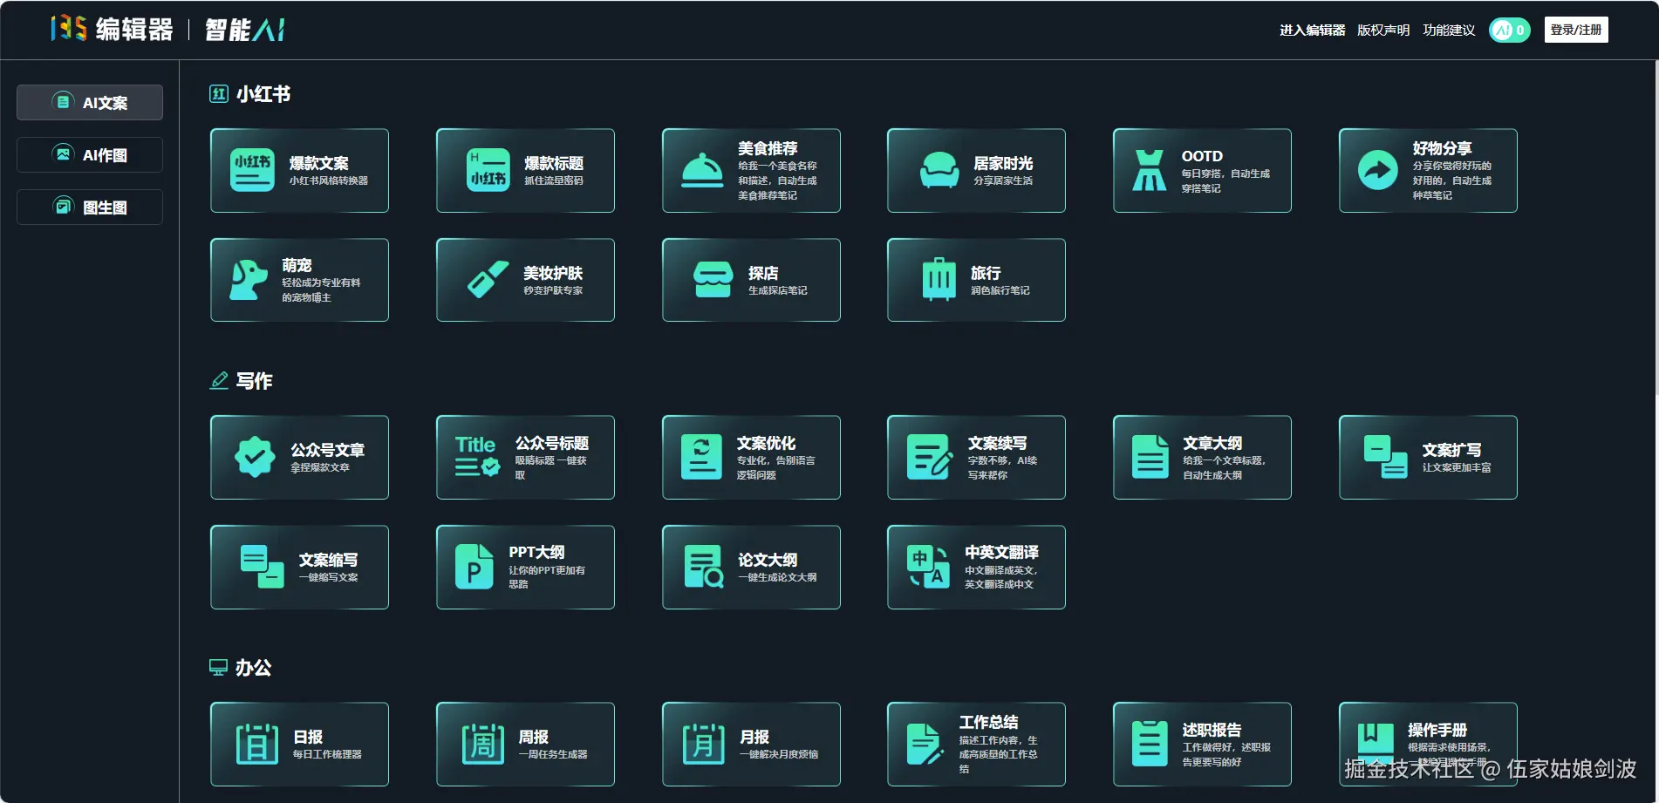This screenshot has height=803, width=1659.
Task: Click the 中英文翻译 title text
Action: coord(1001,552)
